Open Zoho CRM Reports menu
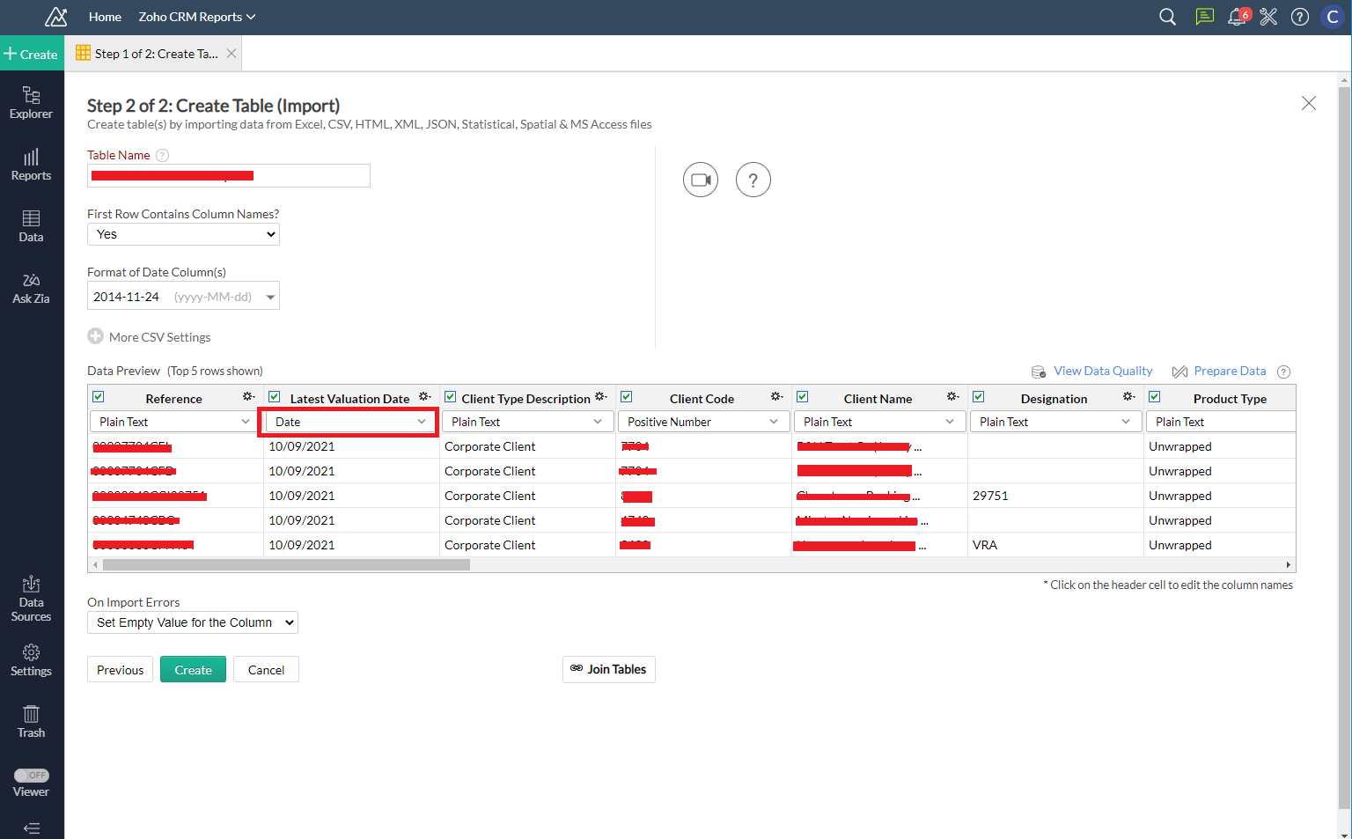Screen dimensions: 1352x839 196,17
